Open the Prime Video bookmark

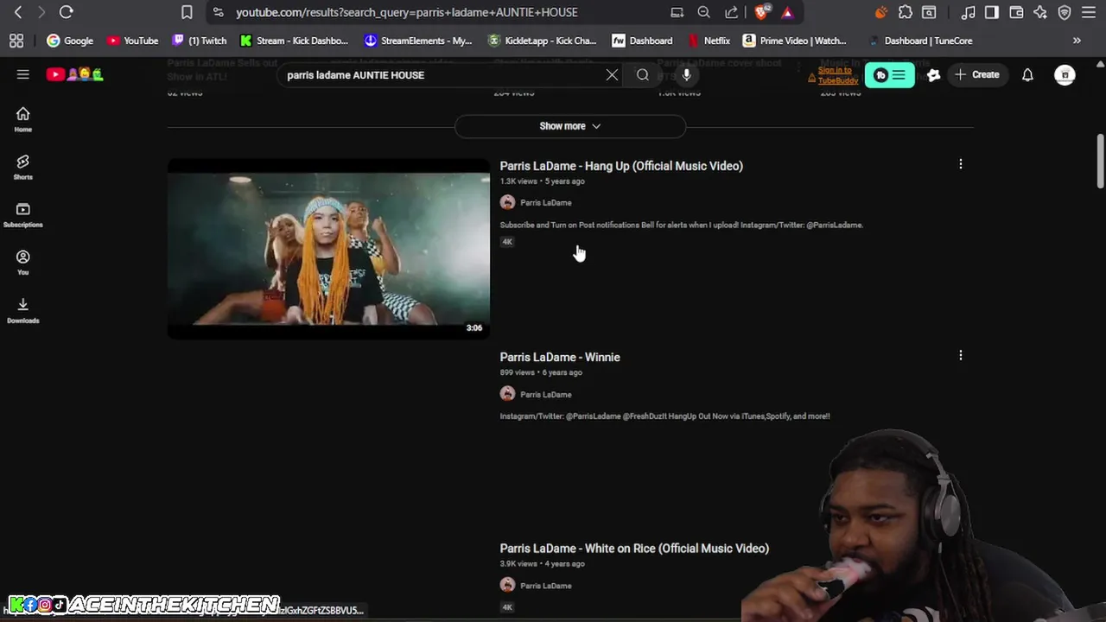[x=795, y=41]
